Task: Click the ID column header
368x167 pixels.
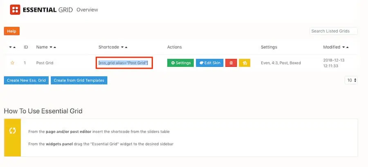Action: (26, 47)
